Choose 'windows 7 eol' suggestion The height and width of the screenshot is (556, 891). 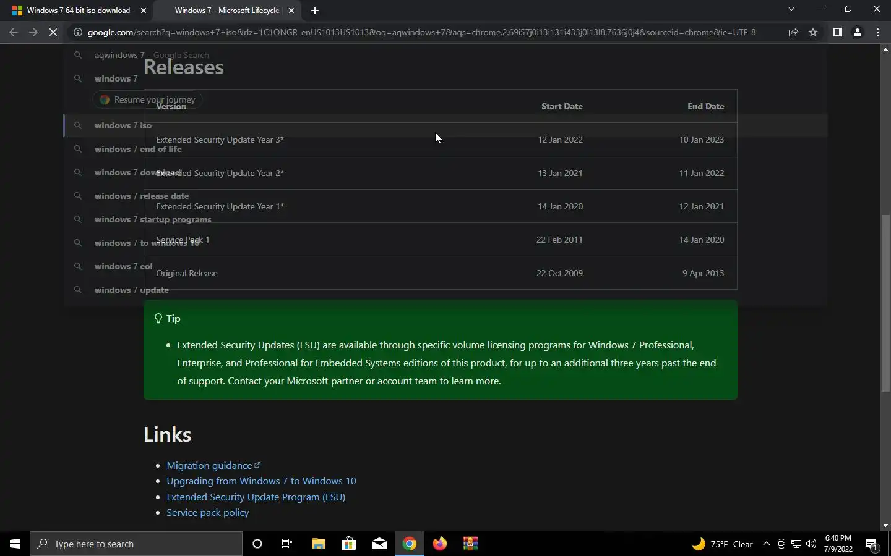point(445,266)
